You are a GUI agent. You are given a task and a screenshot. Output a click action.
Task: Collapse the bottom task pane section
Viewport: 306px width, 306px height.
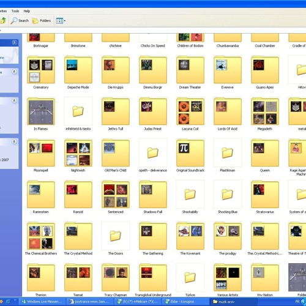pos(14,141)
